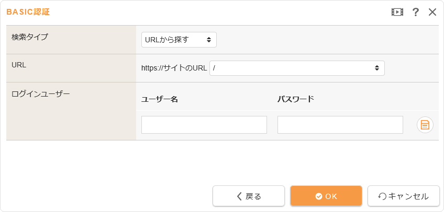
Task: Close the BASIC認証 dialog with X
Action: [432, 12]
